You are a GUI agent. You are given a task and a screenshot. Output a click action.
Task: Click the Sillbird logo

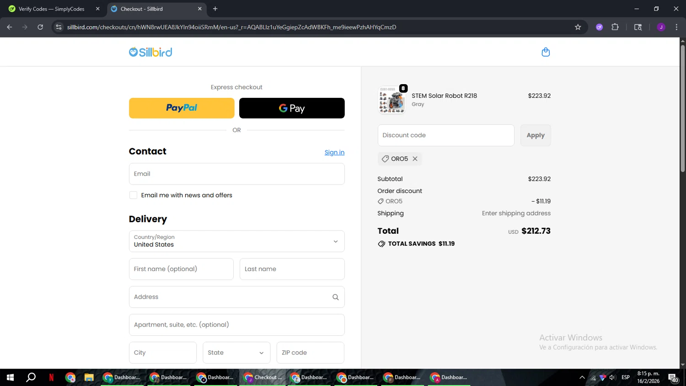pos(150,52)
